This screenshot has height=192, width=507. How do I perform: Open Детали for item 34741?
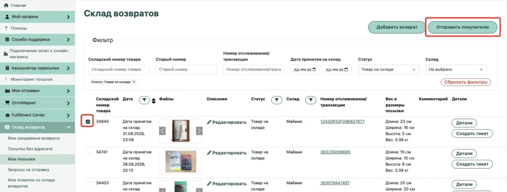click(464, 153)
